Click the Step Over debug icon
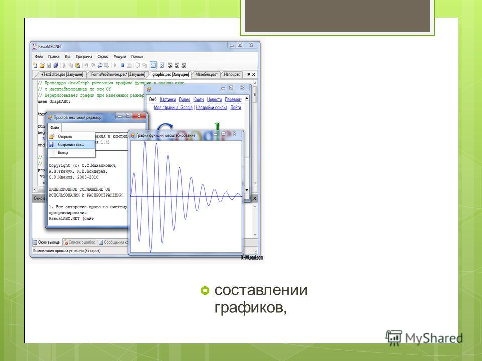482x361 pixels. coord(144,65)
